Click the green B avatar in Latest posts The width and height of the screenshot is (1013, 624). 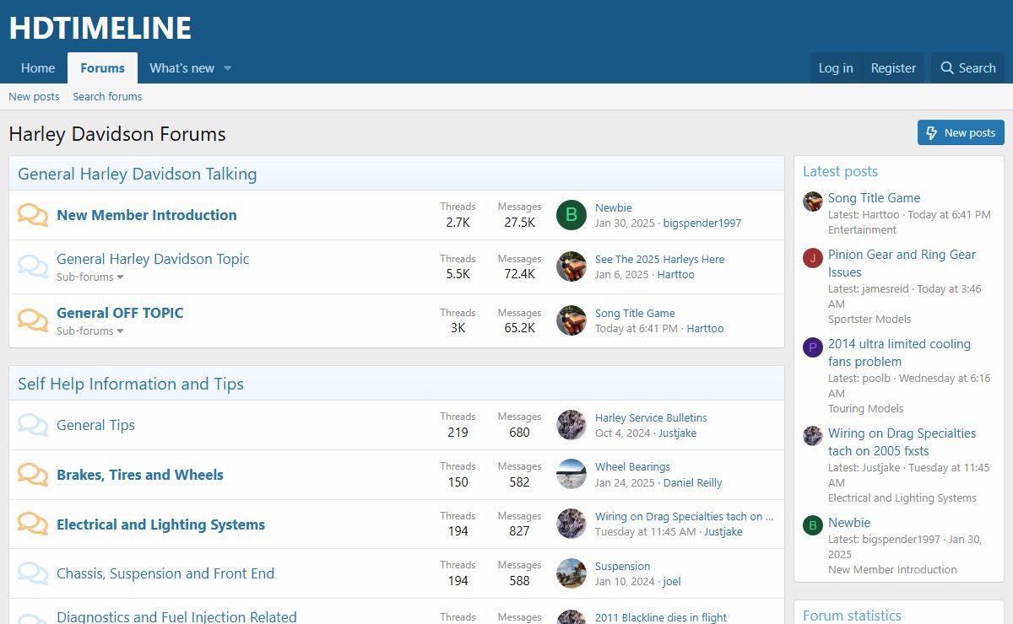(813, 525)
